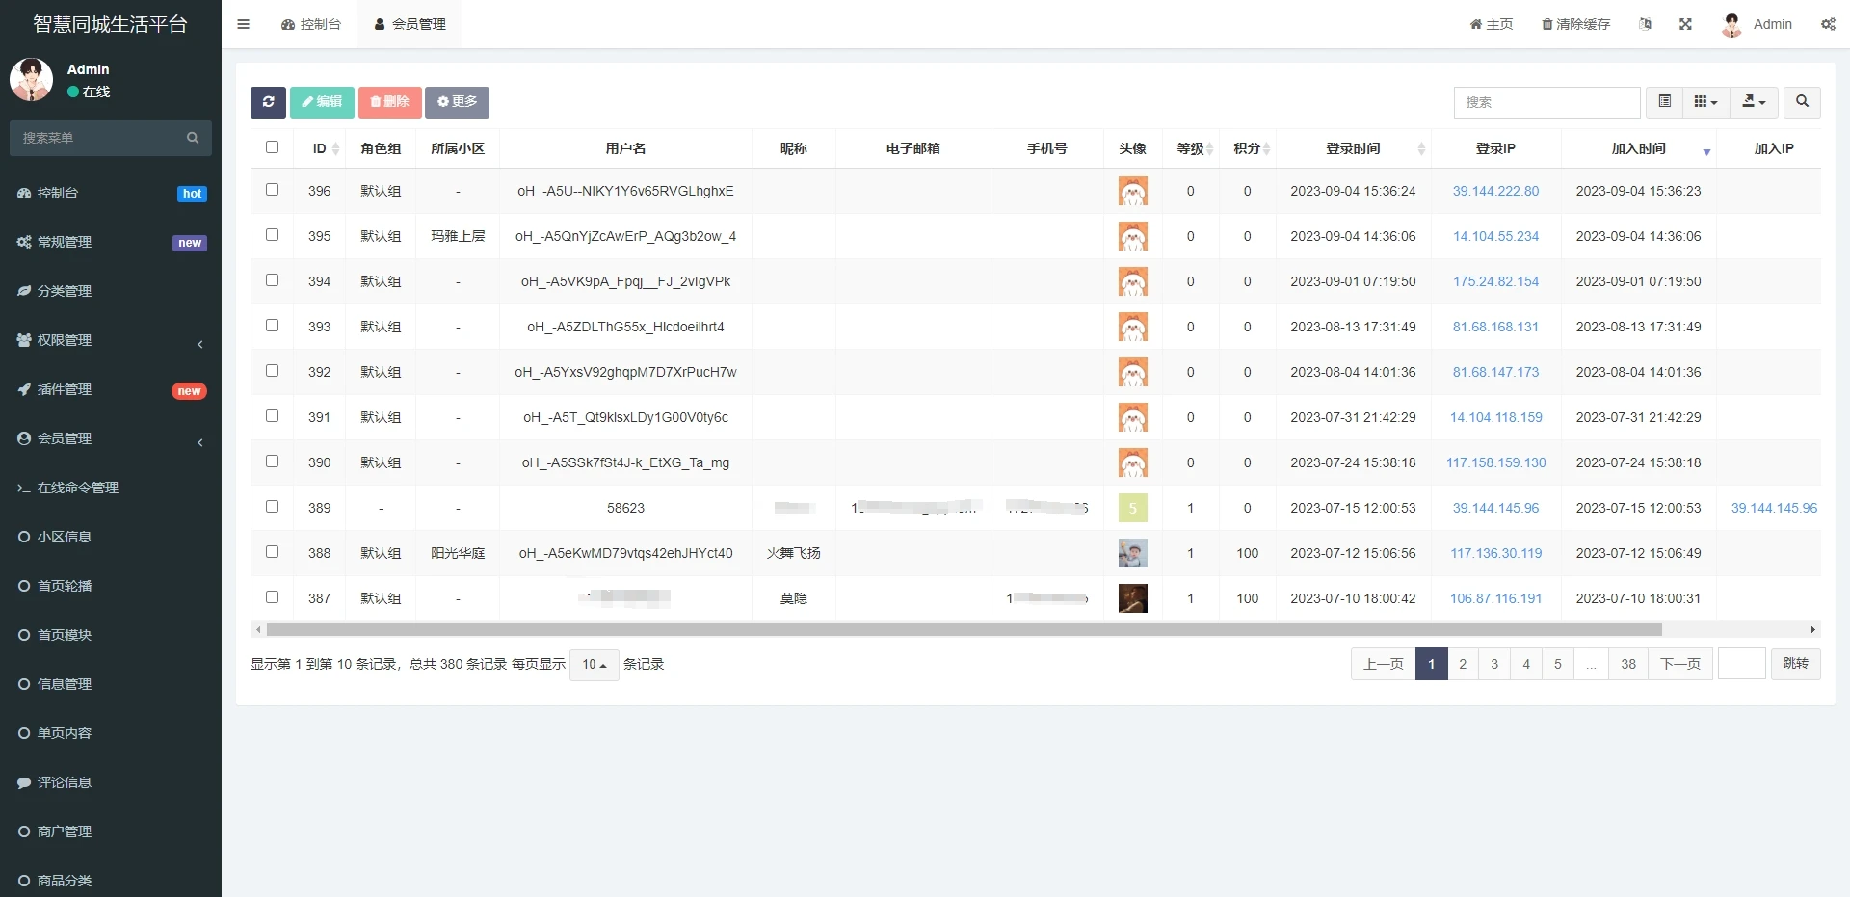Open the rows per page dropdown

(594, 665)
